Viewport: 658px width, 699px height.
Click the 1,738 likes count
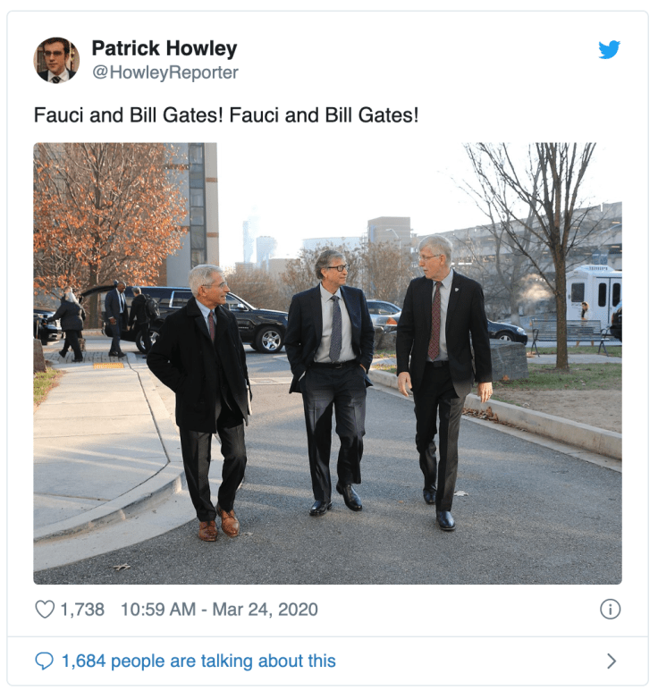tap(82, 610)
